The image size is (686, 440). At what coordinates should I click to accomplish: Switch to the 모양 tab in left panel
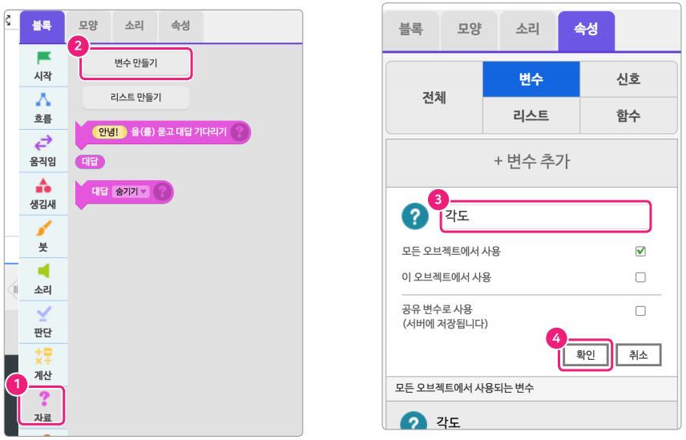click(x=88, y=26)
